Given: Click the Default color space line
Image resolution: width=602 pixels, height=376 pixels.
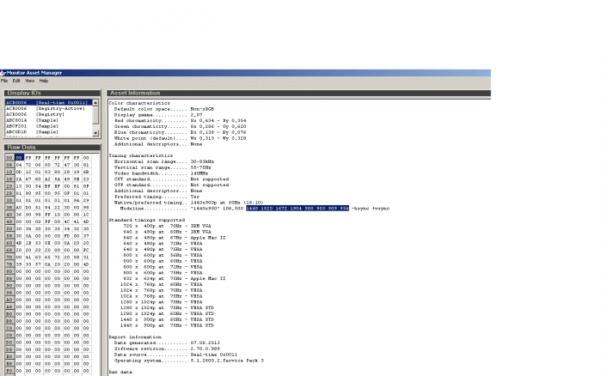Looking at the screenshot, I should (x=164, y=109).
